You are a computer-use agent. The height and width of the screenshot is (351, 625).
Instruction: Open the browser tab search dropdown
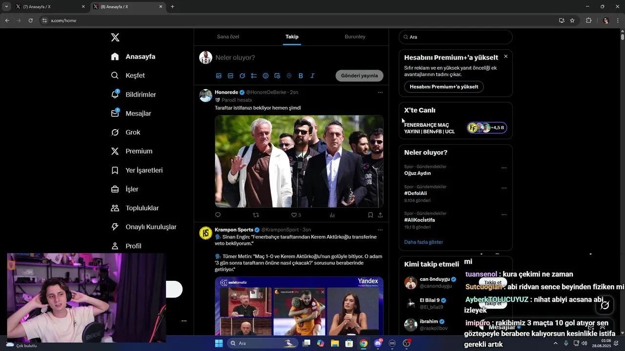click(x=6, y=7)
